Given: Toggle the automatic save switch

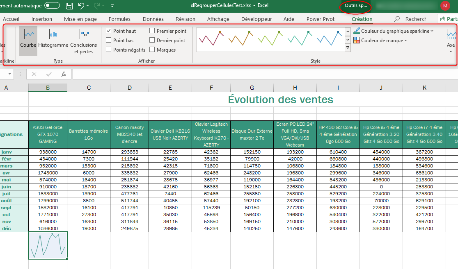Looking at the screenshot, I should coord(52,6).
